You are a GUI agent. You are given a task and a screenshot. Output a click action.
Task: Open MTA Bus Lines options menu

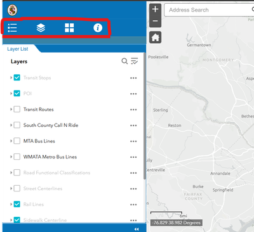pyautogui.click(x=133, y=141)
